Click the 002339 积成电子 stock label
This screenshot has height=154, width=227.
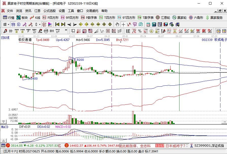tap(214, 40)
